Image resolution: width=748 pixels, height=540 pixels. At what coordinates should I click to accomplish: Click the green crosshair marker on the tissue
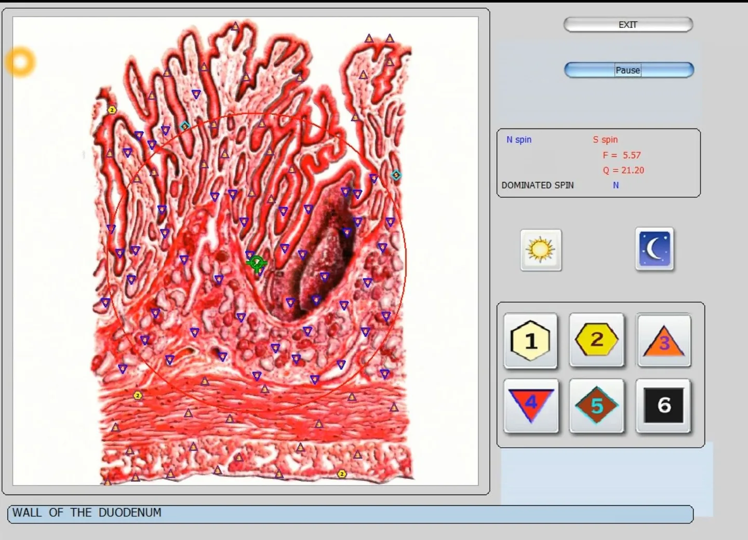tap(256, 263)
